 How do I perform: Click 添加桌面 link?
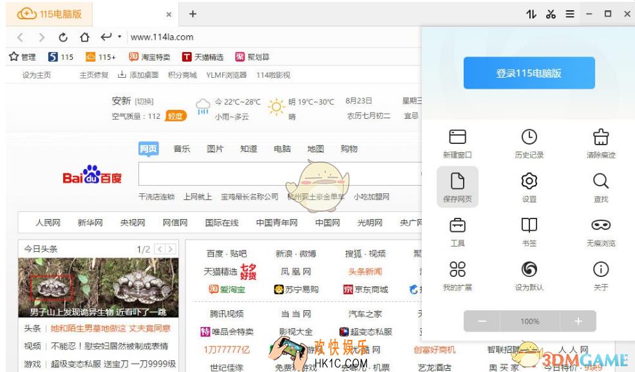(138, 75)
